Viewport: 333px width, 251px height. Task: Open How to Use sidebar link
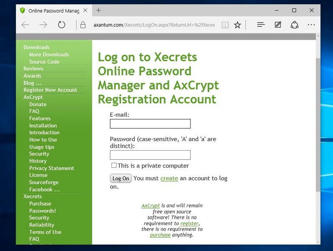pyautogui.click(x=43, y=140)
